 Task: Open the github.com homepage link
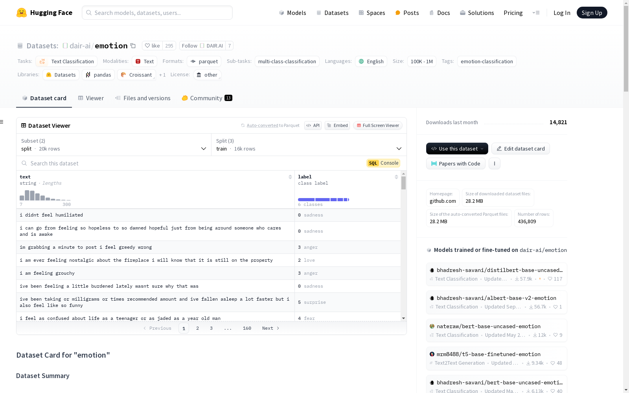coord(443,201)
